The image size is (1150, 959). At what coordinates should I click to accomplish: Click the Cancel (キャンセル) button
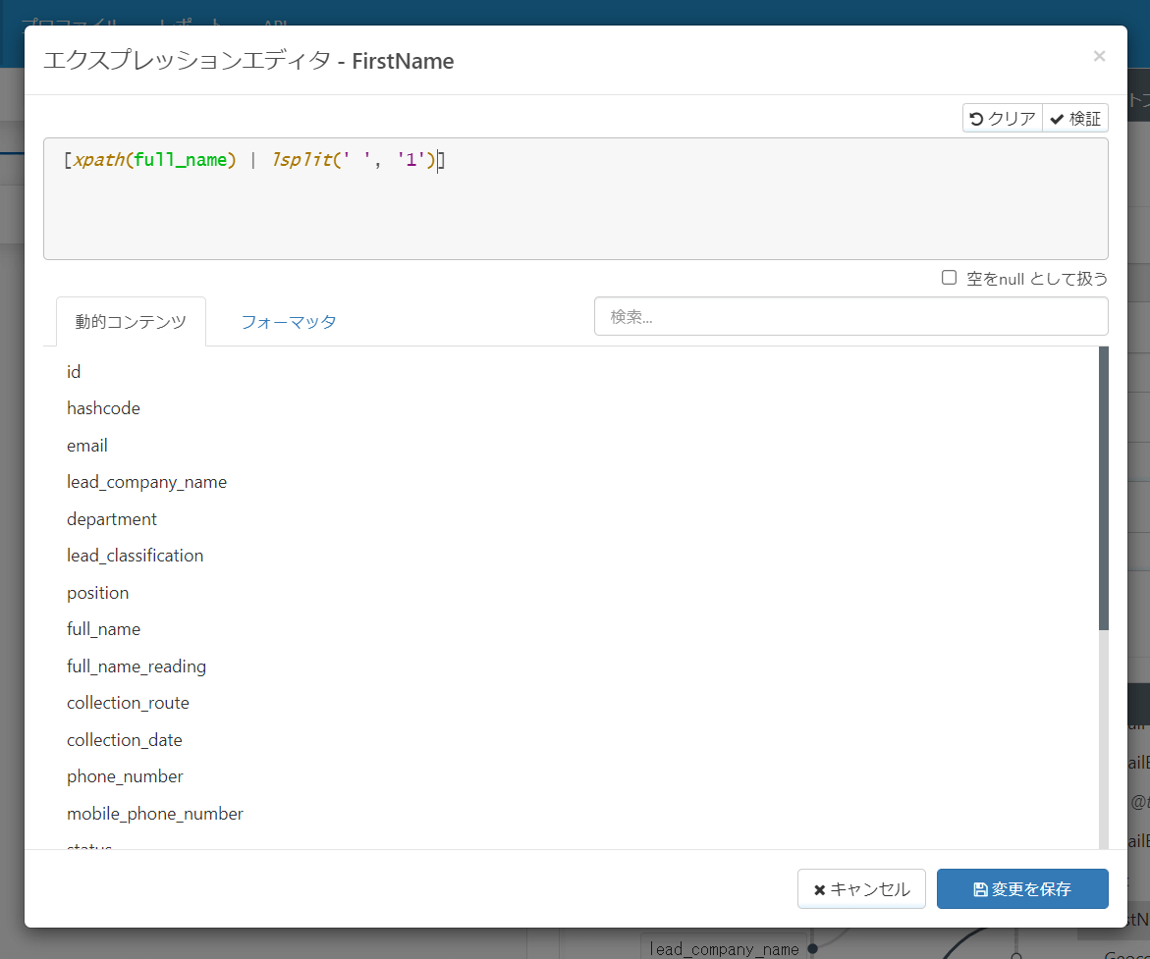tap(861, 889)
